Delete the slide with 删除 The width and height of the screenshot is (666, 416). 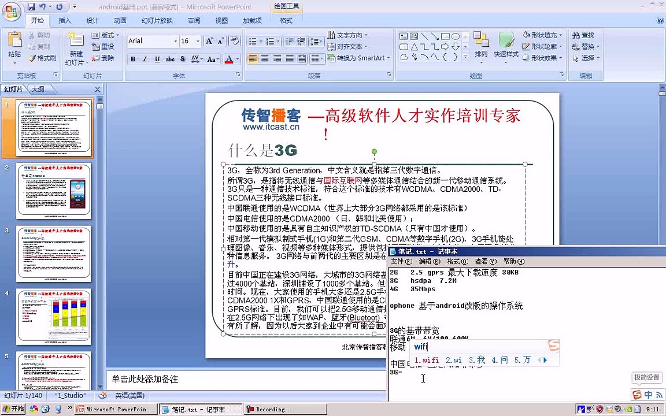103,58
